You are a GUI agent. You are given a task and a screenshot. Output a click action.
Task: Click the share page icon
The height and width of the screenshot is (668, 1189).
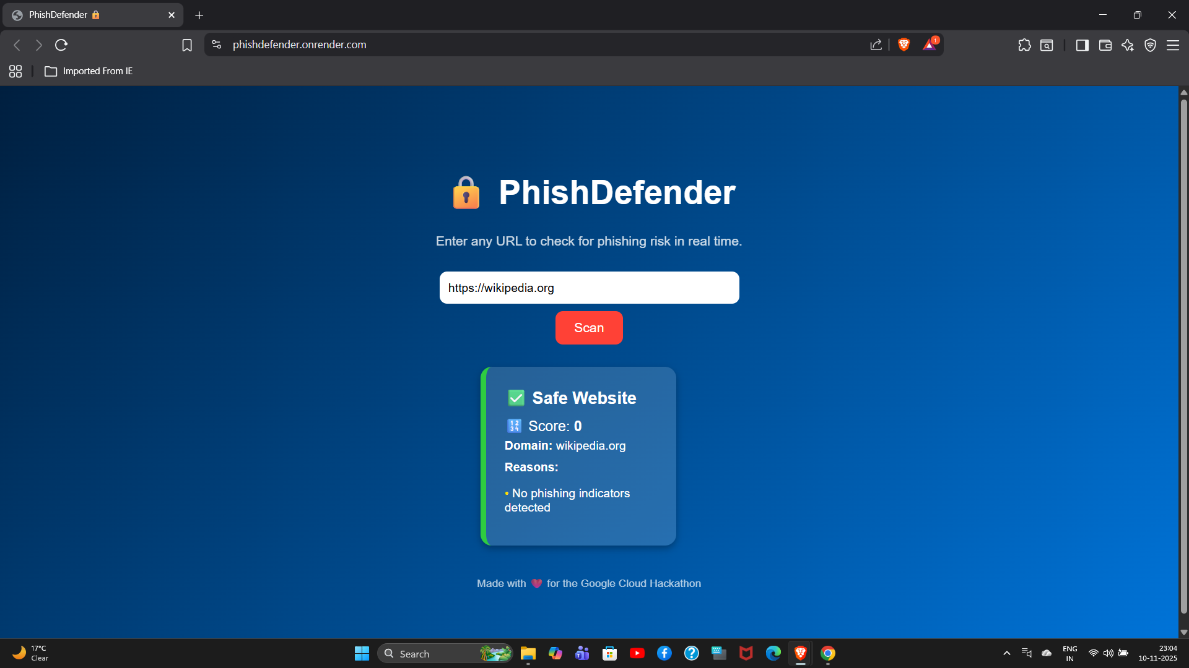(876, 45)
